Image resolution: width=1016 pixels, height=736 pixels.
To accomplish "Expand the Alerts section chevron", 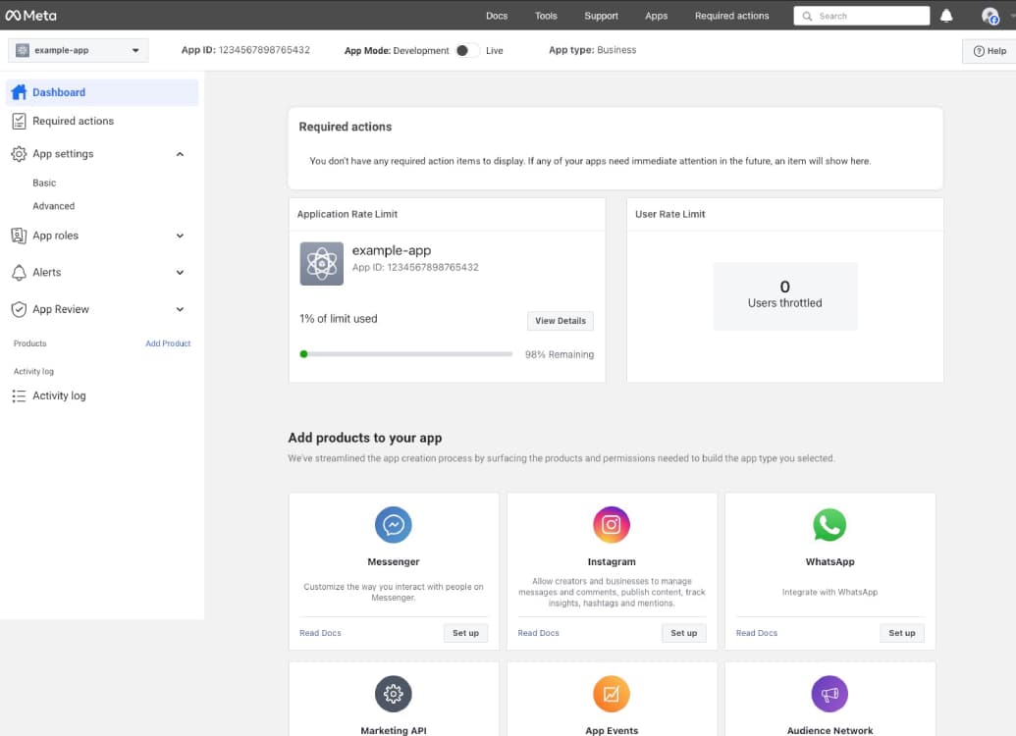I will [x=181, y=273].
